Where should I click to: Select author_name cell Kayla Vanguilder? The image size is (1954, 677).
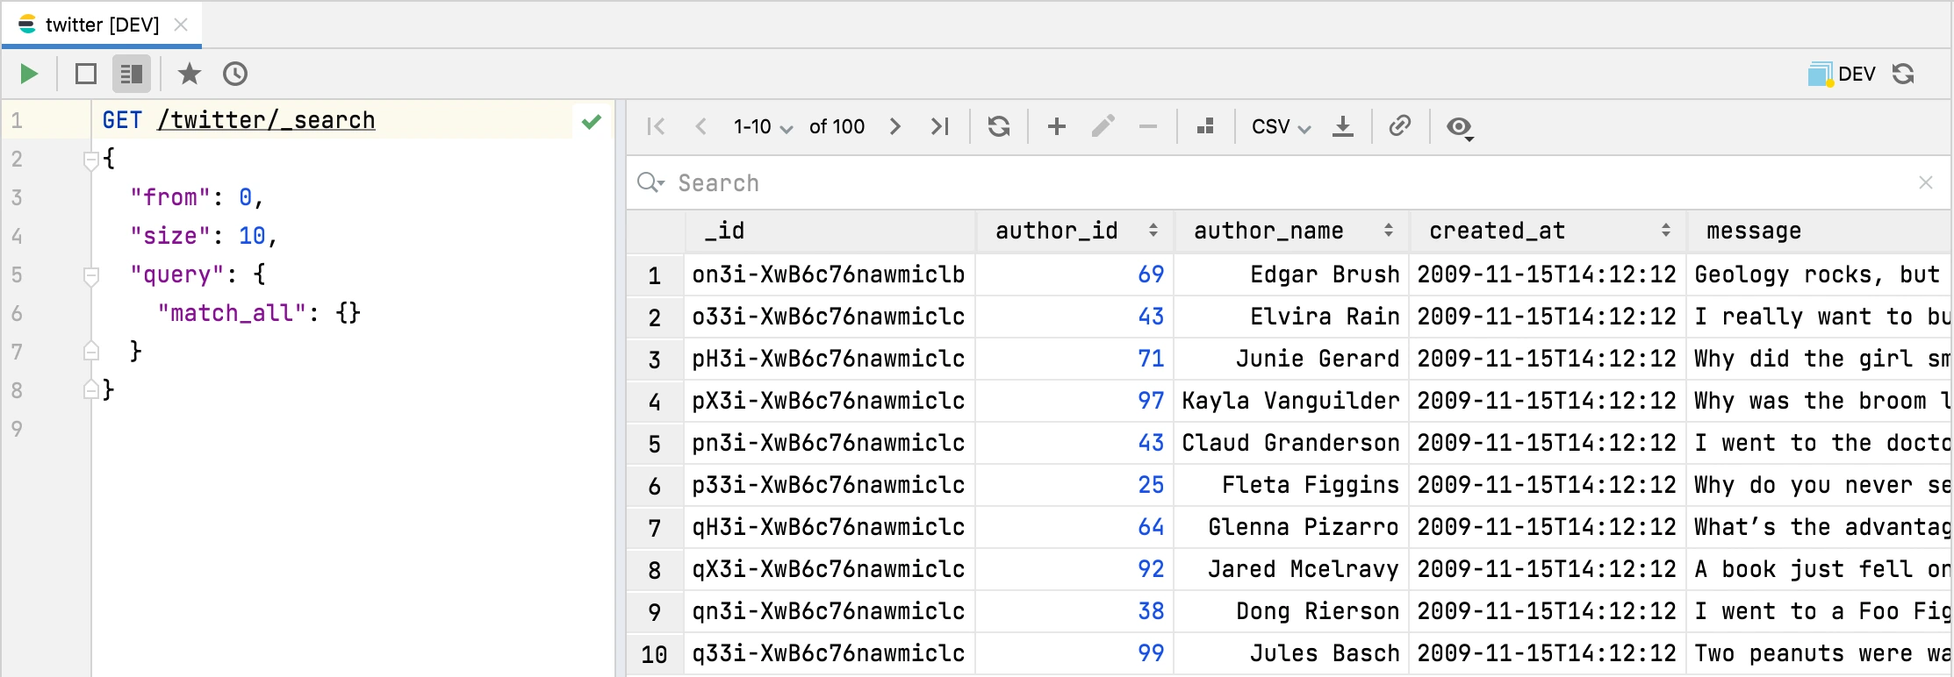point(1292,401)
